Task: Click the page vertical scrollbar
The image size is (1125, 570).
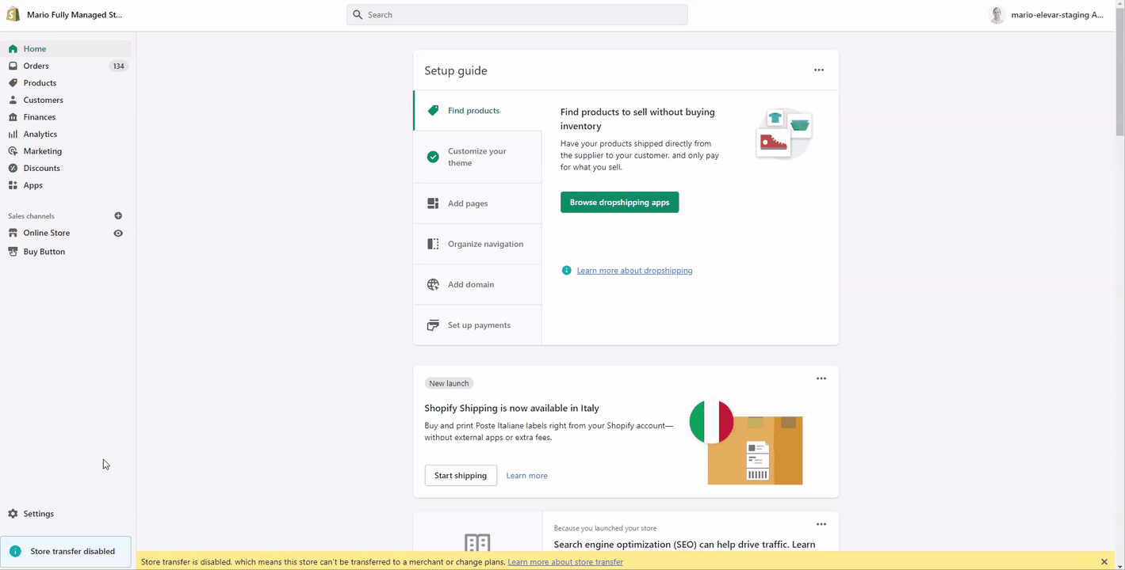Action: pos(1119,71)
